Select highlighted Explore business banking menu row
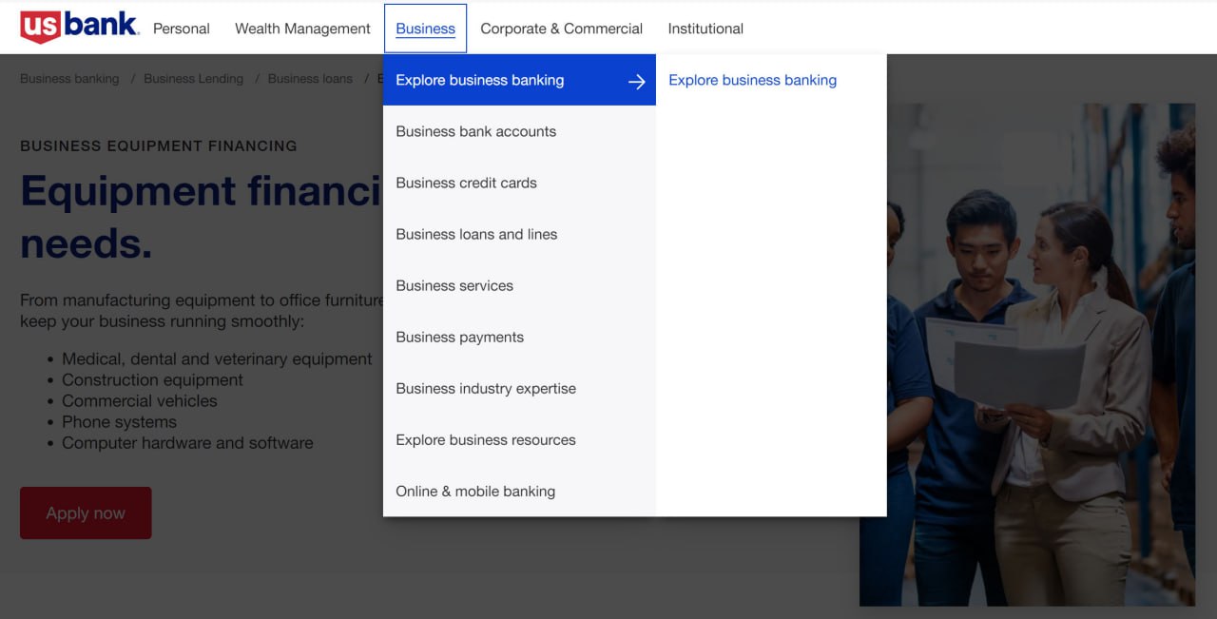 [x=519, y=80]
